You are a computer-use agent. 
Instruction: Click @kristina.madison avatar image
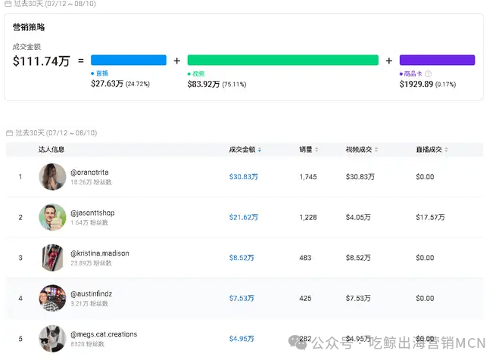pyautogui.click(x=52, y=258)
